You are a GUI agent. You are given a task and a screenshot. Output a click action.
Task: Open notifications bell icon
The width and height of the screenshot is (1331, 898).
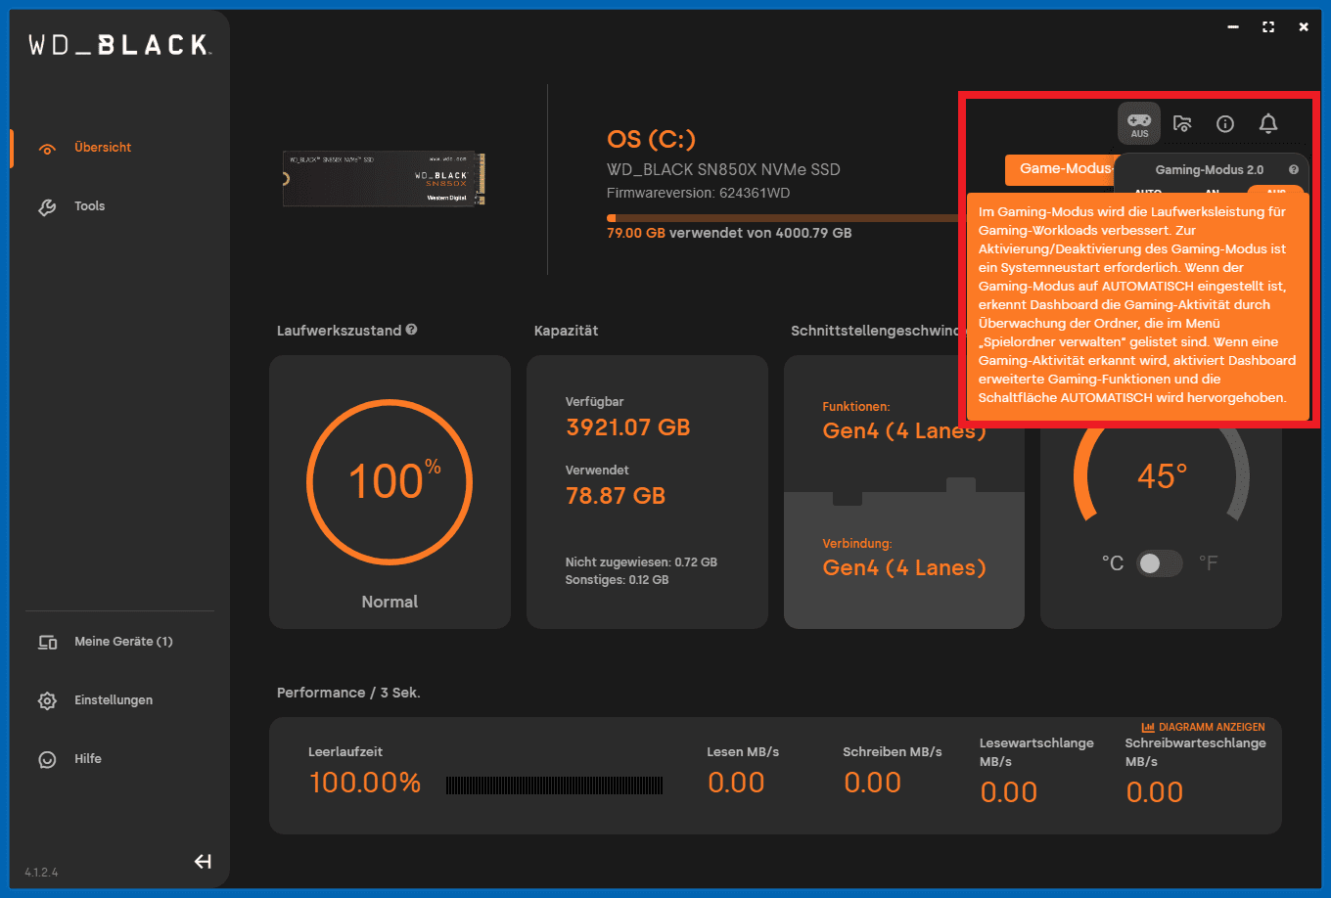(x=1268, y=123)
